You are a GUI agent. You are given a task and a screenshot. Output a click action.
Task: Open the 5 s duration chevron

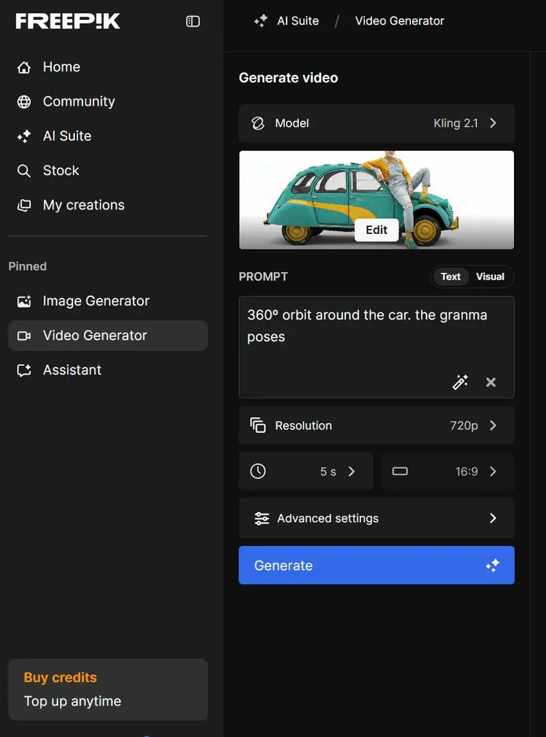click(x=351, y=471)
